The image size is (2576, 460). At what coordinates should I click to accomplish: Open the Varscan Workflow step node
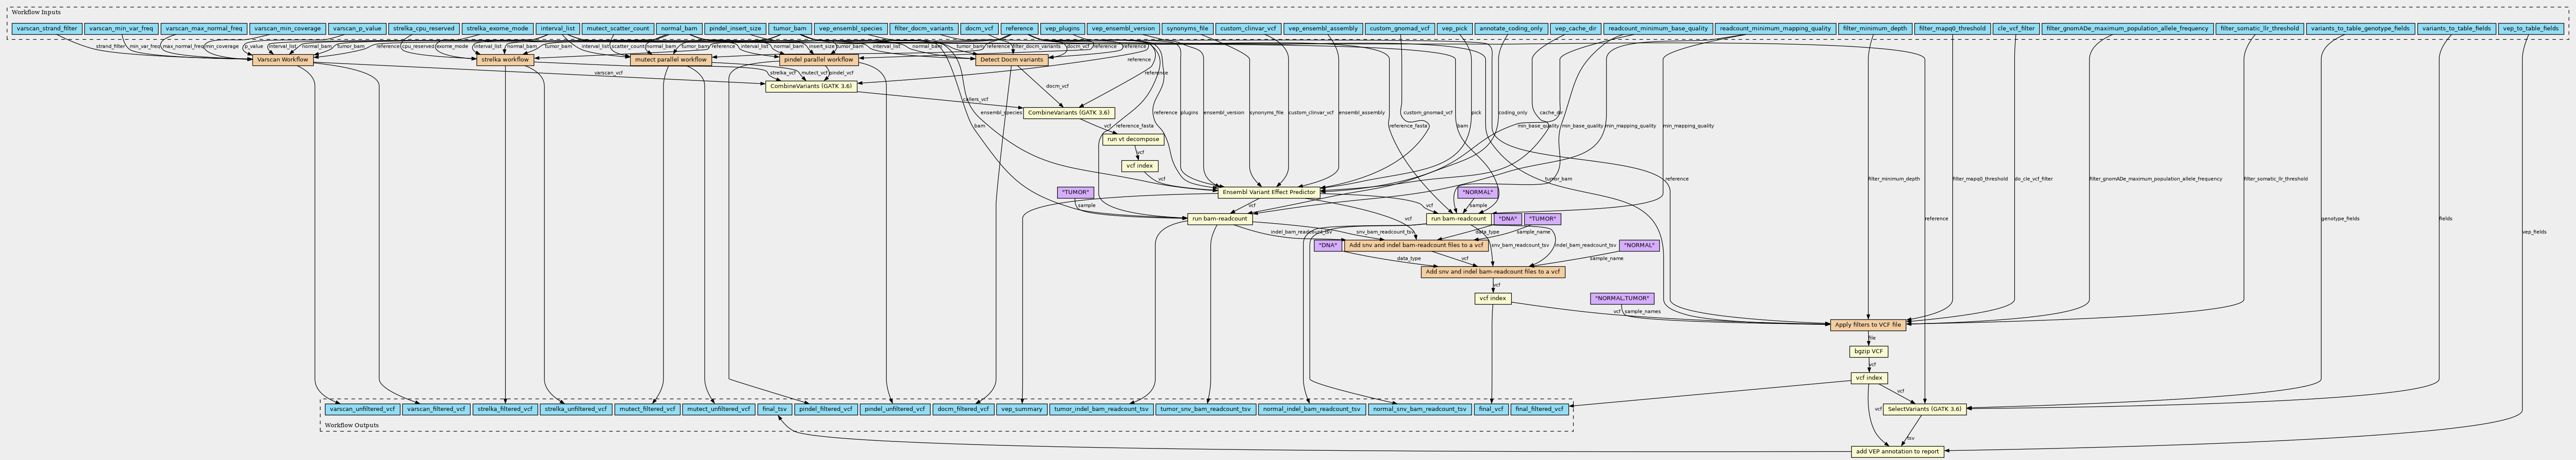(x=283, y=60)
